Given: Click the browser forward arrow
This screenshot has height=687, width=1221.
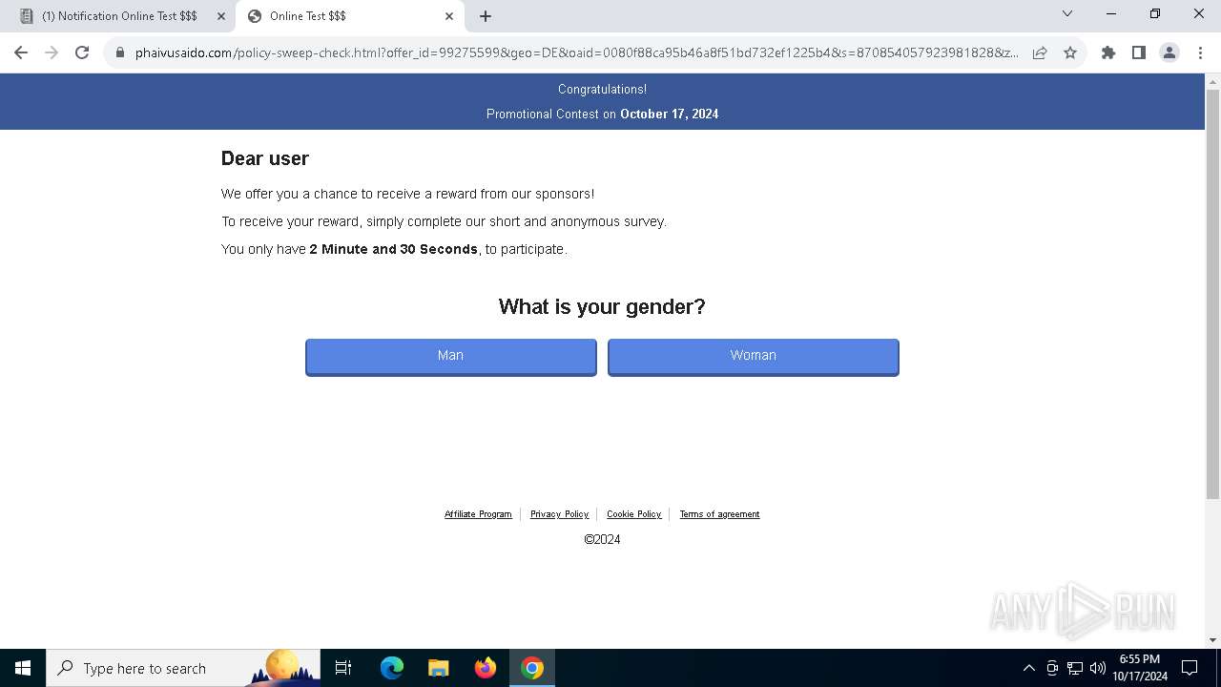Looking at the screenshot, I should tap(52, 52).
